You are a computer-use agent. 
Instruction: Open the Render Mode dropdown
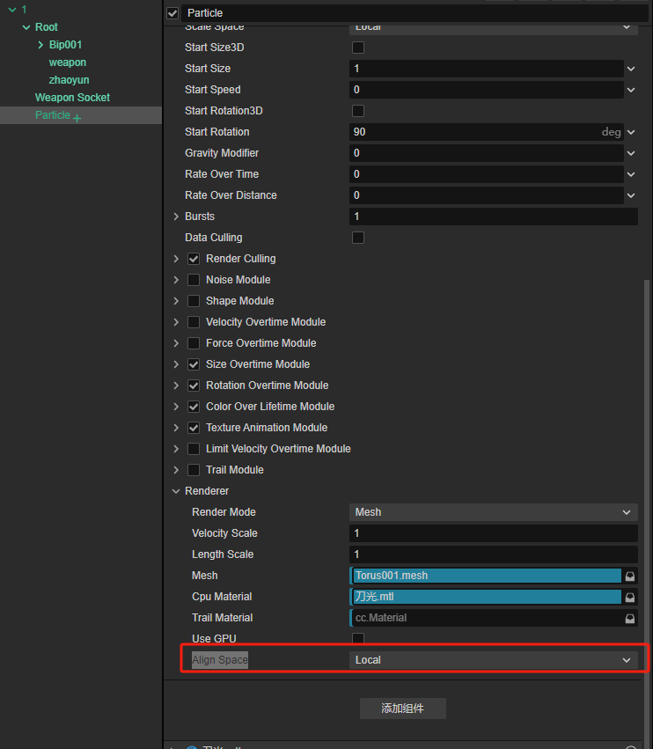[493, 512]
